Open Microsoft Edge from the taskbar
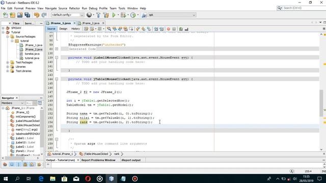Image resolution: width=326 pixels, height=183 pixels. pos(41,178)
